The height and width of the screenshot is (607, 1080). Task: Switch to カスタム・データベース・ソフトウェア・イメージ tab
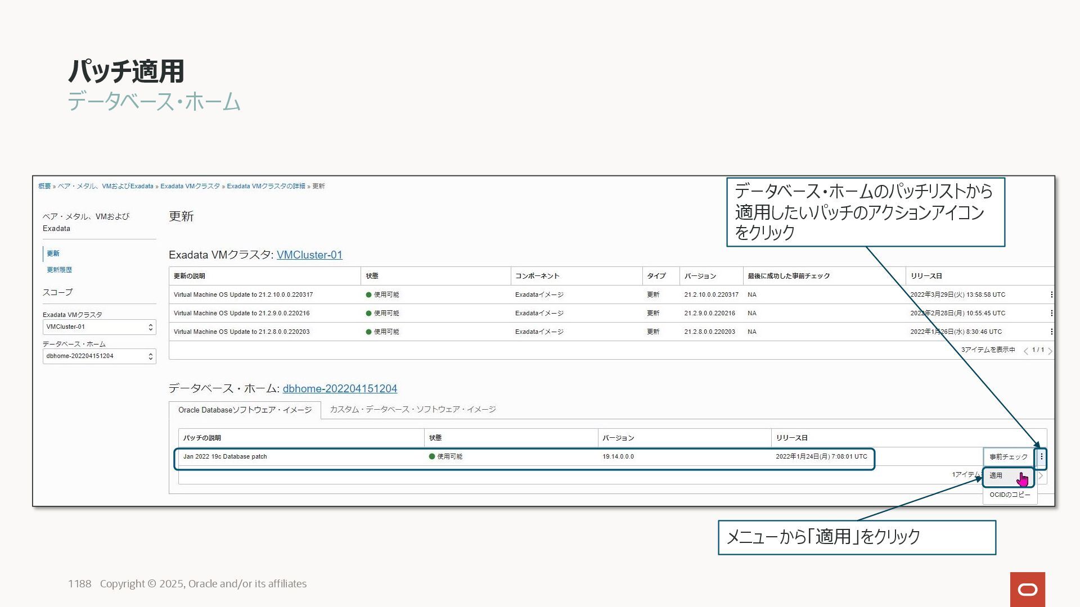coord(412,410)
